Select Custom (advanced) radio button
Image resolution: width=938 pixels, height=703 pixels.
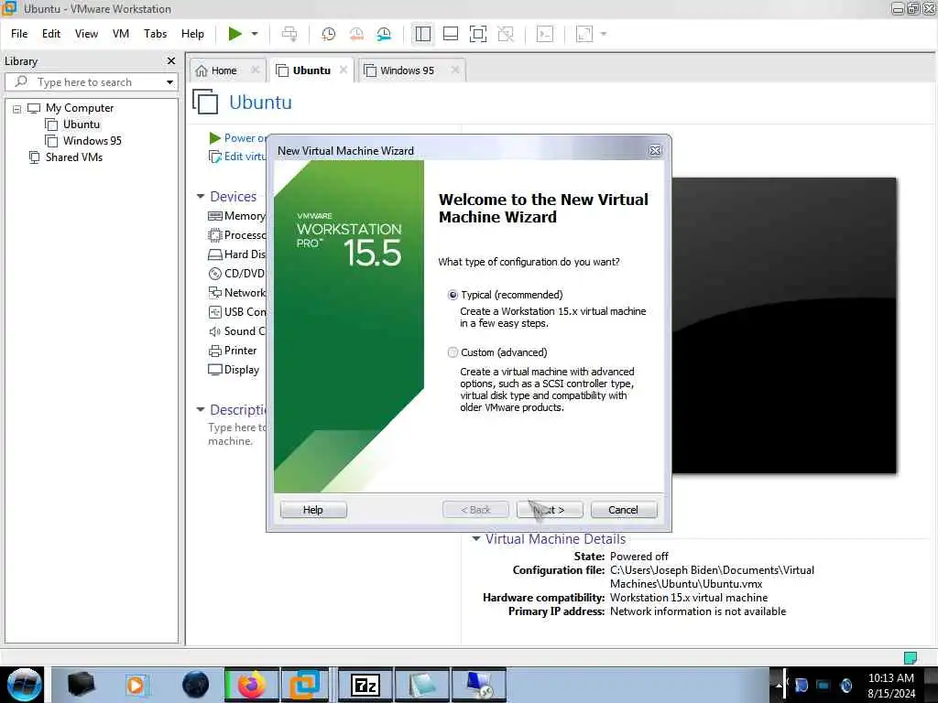[x=453, y=352]
